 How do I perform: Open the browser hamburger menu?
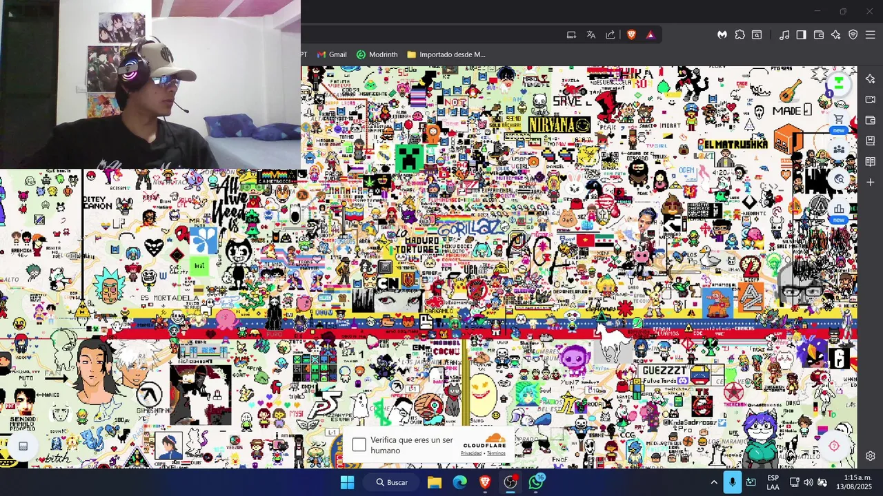(x=871, y=35)
